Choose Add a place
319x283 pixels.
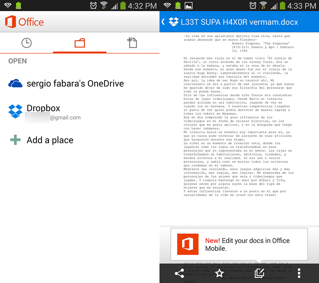(x=50, y=140)
